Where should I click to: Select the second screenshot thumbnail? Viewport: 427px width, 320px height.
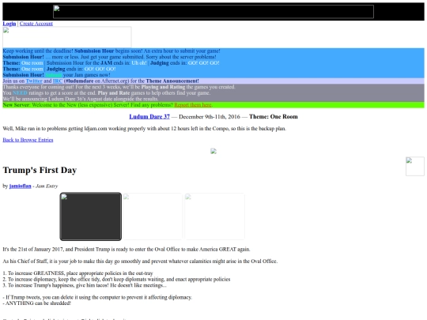[153, 216]
